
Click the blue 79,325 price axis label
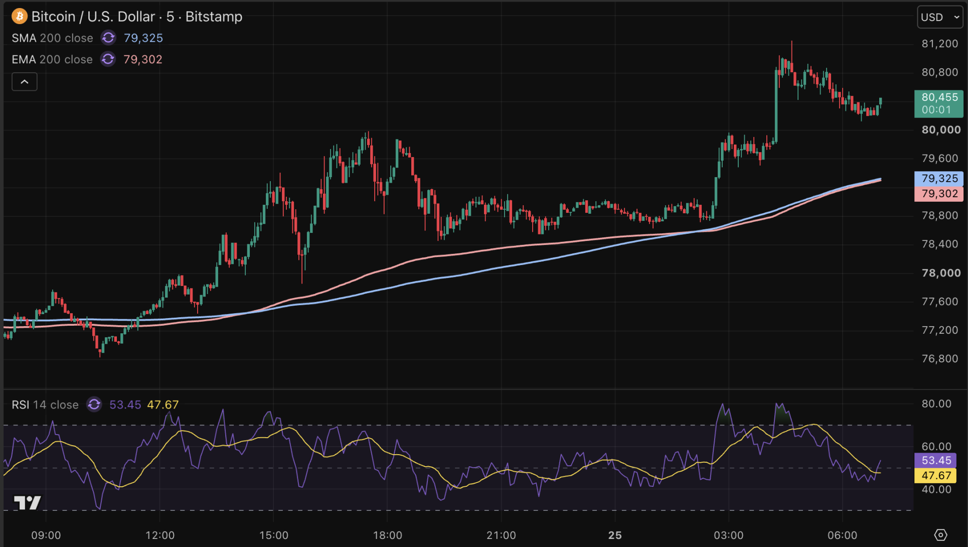[939, 179]
